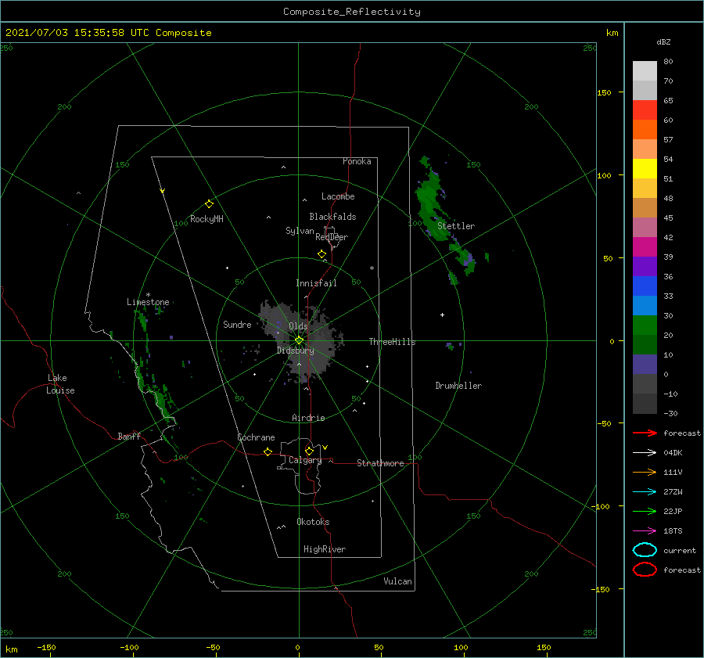Click the red forecast ellipse legend icon
The height and width of the screenshot is (658, 704).
pyautogui.click(x=645, y=570)
